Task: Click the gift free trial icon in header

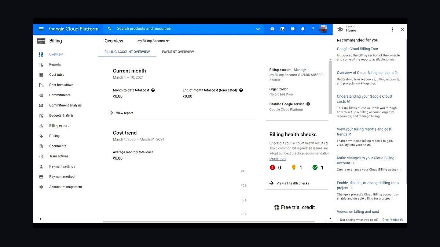Action: click(x=272, y=29)
